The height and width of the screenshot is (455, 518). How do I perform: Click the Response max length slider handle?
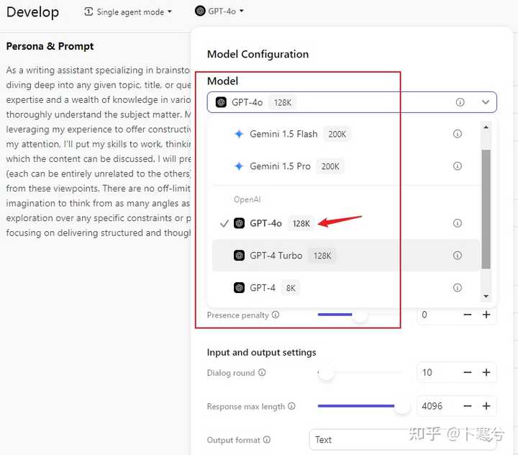tap(402, 407)
